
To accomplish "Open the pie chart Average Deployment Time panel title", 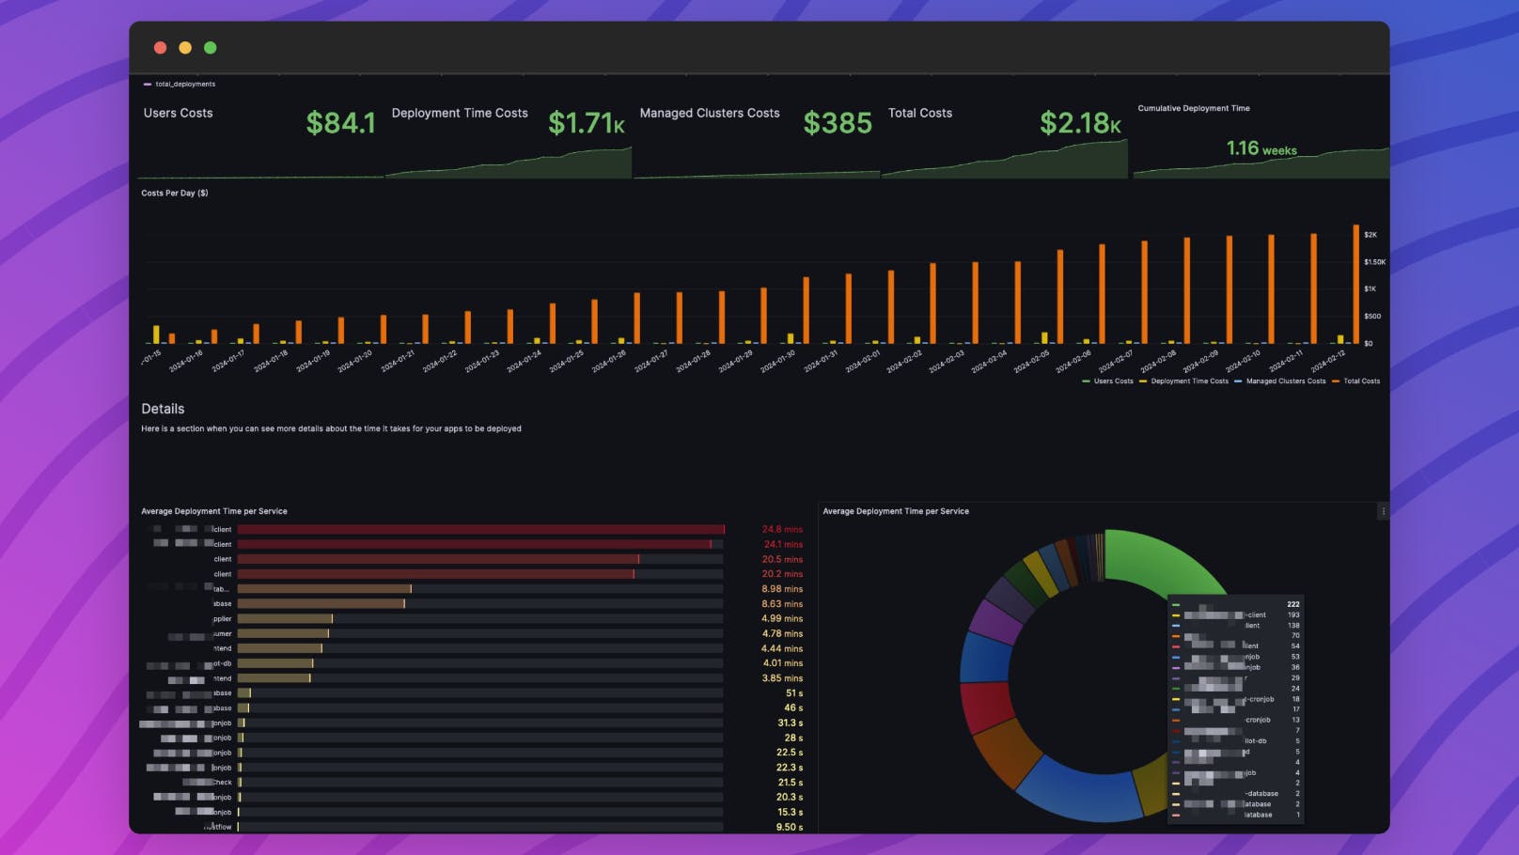I will [896, 511].
